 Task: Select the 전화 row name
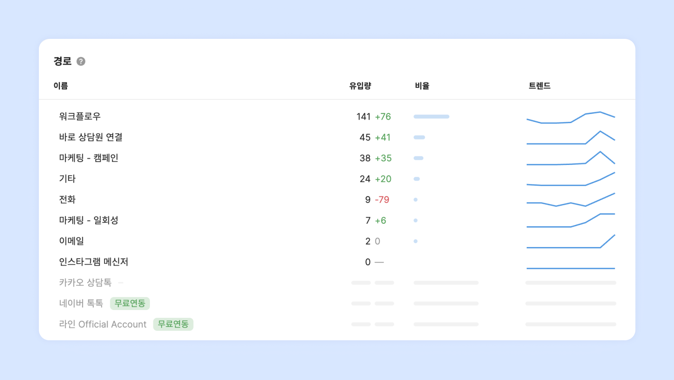pyautogui.click(x=67, y=199)
